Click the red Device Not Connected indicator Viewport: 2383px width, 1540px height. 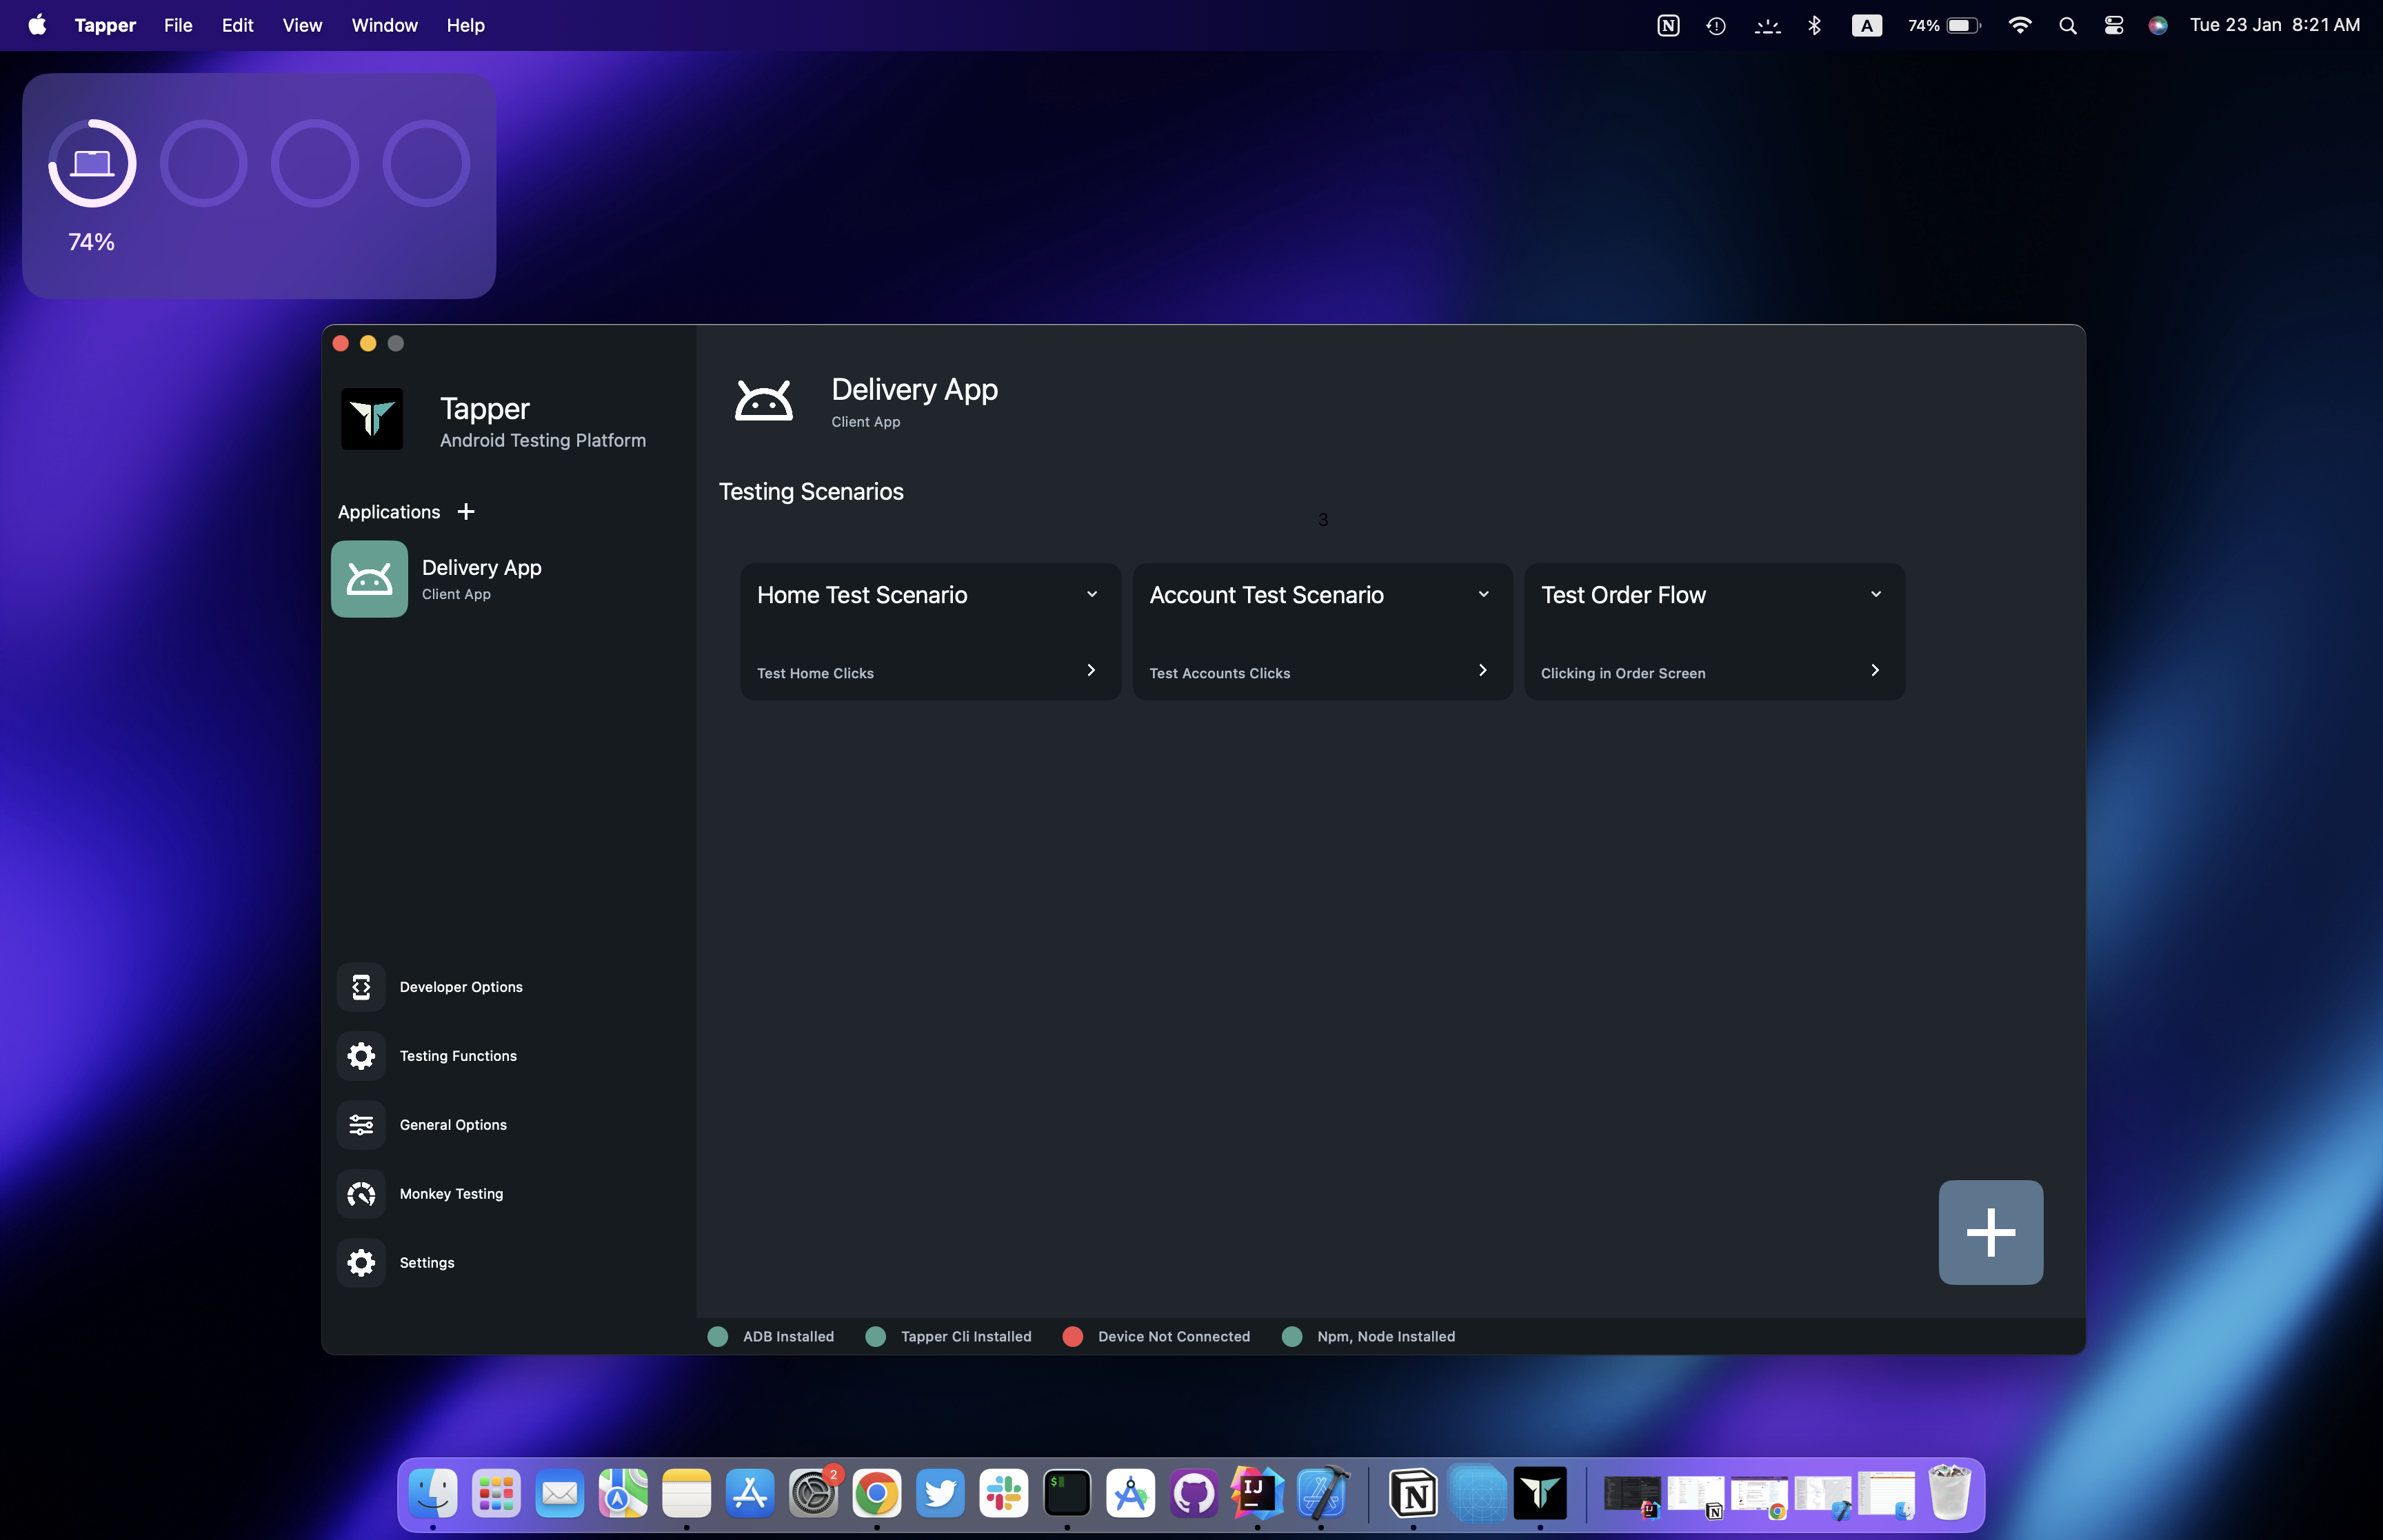point(1073,1337)
